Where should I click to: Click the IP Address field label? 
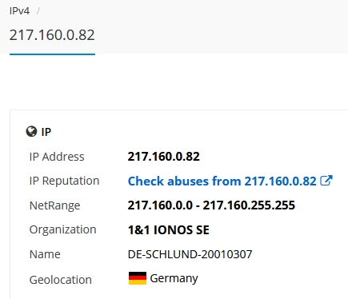coord(57,157)
